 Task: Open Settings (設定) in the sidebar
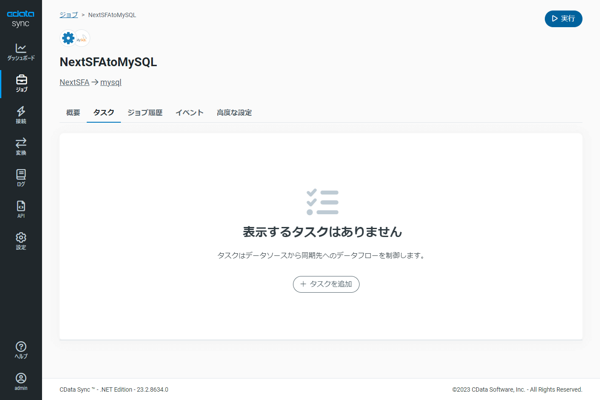click(21, 241)
